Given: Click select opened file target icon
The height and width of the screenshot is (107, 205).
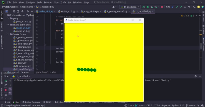Looking at the screenshot, I should click(14, 11).
